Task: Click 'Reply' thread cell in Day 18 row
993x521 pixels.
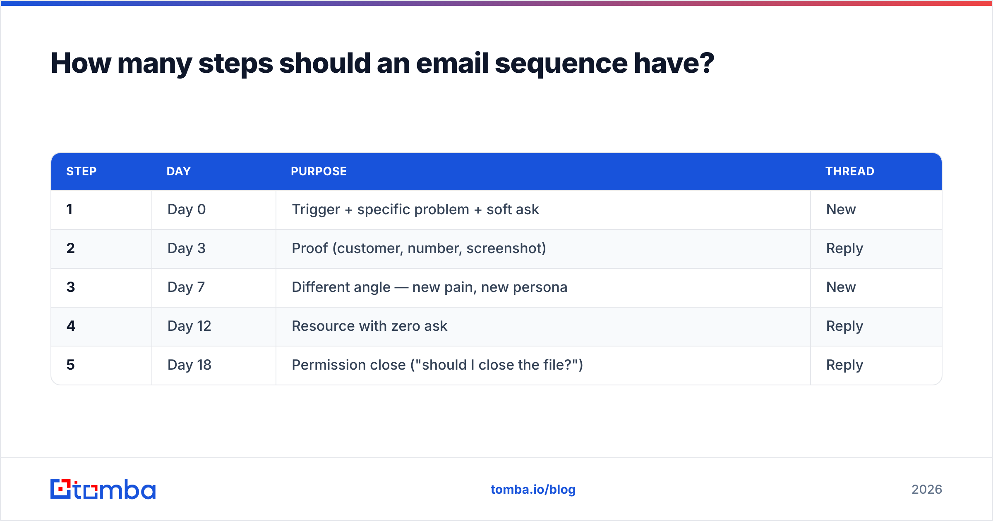Action: (x=876, y=365)
